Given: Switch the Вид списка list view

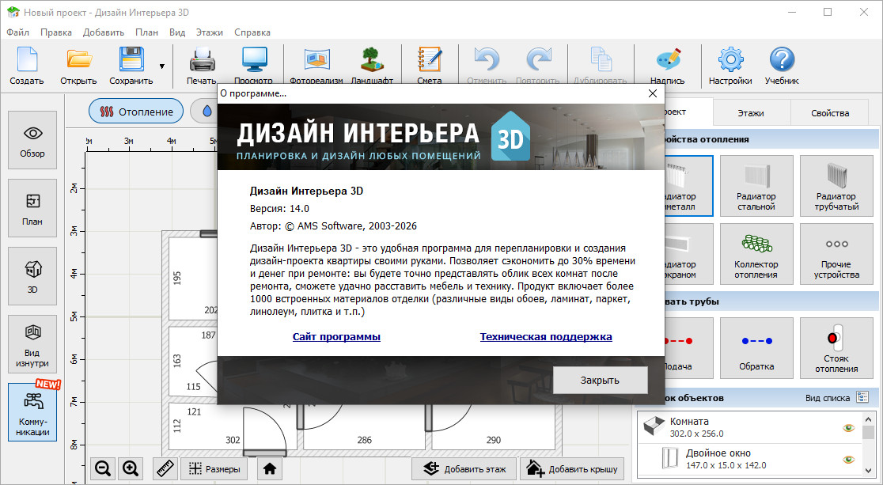Looking at the screenshot, I should pos(862,398).
